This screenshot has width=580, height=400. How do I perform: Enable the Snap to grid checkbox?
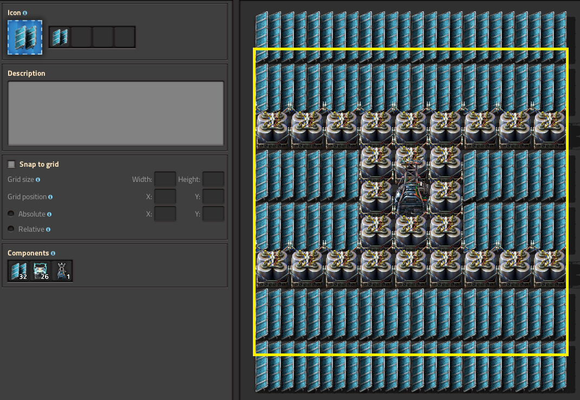point(12,164)
